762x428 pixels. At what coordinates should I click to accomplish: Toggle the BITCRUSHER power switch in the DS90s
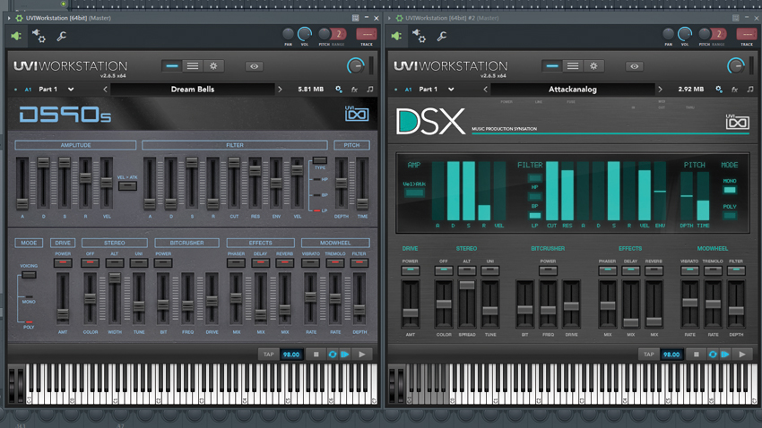pyautogui.click(x=163, y=262)
